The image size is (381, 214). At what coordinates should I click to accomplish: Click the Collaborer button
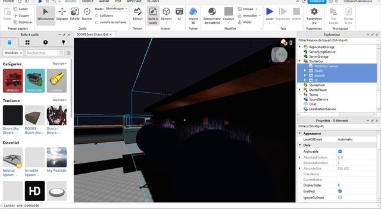click(317, 1)
